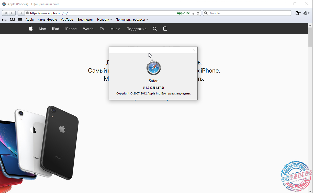This screenshot has width=313, height=193.
Task: Expand the Популярн... ресурсы bookmarks folder
Action: (132, 20)
